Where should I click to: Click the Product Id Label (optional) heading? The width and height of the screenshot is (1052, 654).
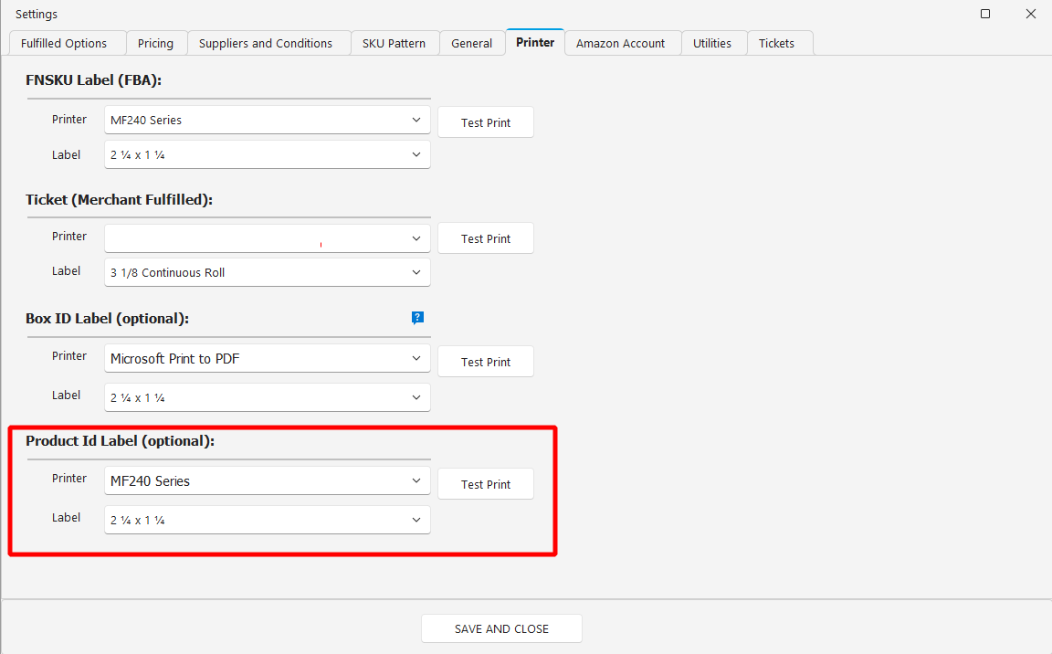[121, 440]
